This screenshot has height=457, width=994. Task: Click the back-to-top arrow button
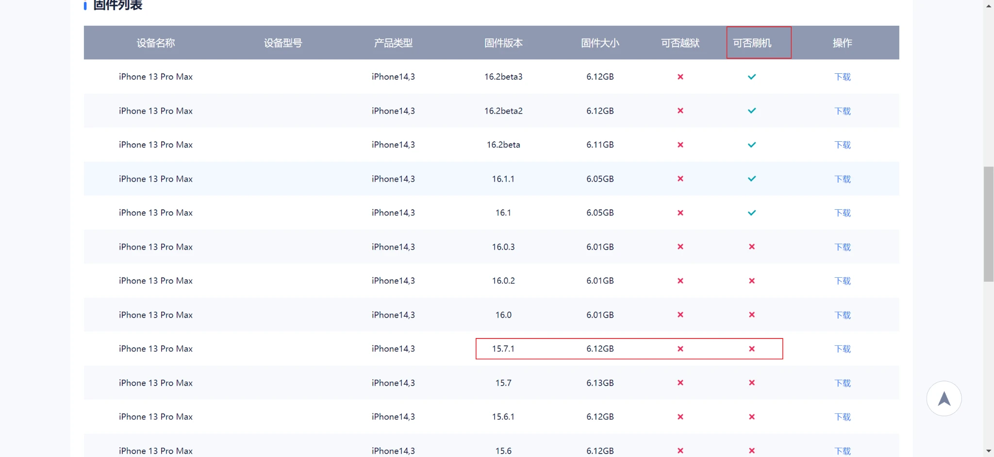[944, 399]
